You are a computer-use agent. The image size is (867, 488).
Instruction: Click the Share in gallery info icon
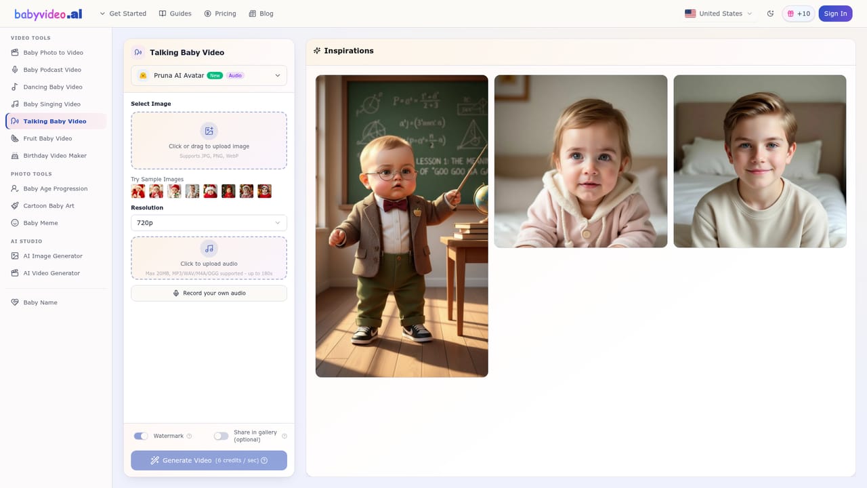(284, 436)
